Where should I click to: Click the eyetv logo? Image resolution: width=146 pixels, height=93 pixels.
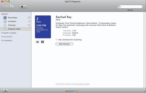9,7
